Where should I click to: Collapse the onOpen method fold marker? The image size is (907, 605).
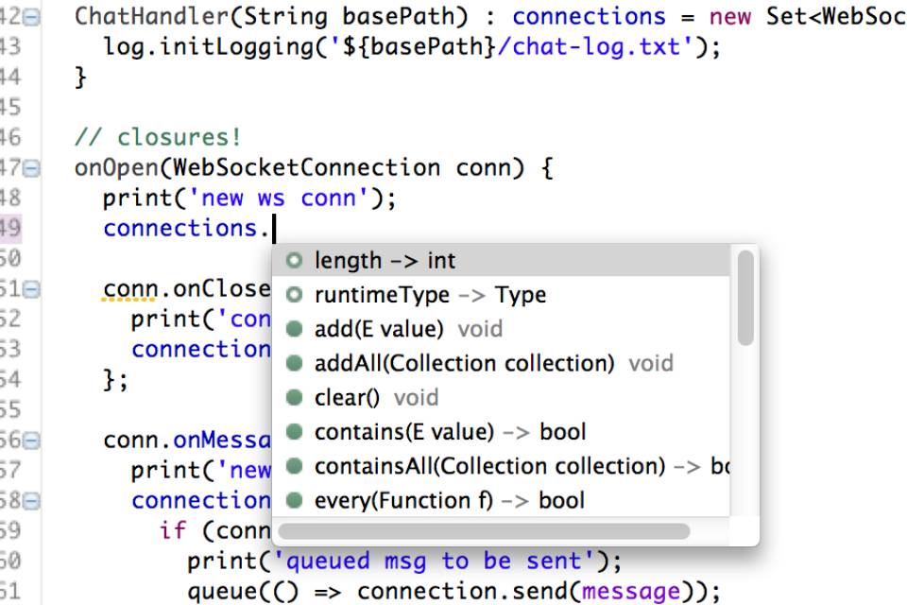tap(32, 168)
